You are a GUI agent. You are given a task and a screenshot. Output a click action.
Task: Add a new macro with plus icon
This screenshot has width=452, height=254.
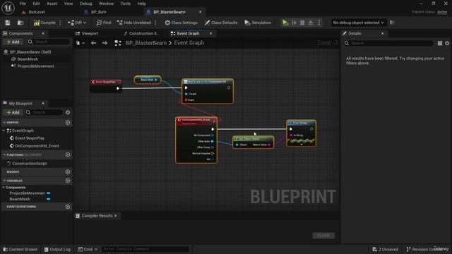point(68,171)
